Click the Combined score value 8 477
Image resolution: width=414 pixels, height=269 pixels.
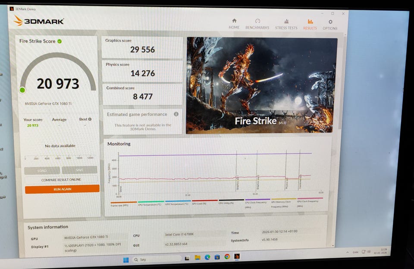coord(143,97)
